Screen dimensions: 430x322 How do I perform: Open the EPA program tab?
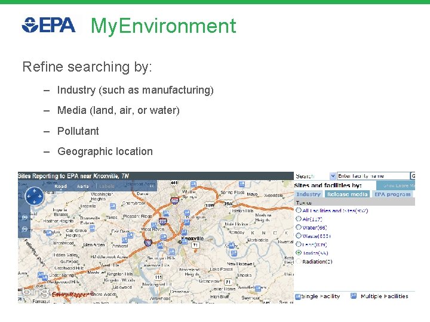[x=392, y=194]
